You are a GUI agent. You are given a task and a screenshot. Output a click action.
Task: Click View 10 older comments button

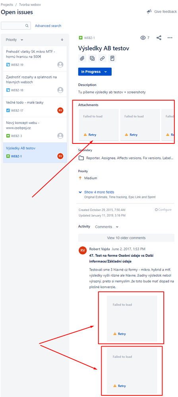click(x=126, y=238)
